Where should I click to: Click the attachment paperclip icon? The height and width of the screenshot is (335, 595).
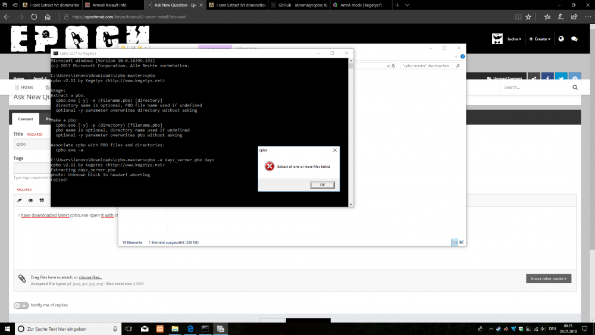click(22, 279)
